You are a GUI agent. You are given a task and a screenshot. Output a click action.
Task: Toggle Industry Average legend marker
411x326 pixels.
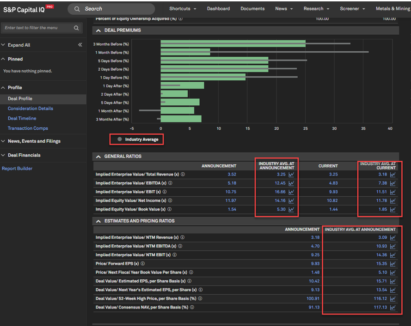pos(120,139)
